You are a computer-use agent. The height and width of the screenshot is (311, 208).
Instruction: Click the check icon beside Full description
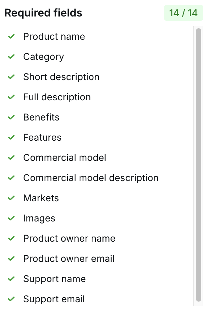pyautogui.click(x=11, y=97)
